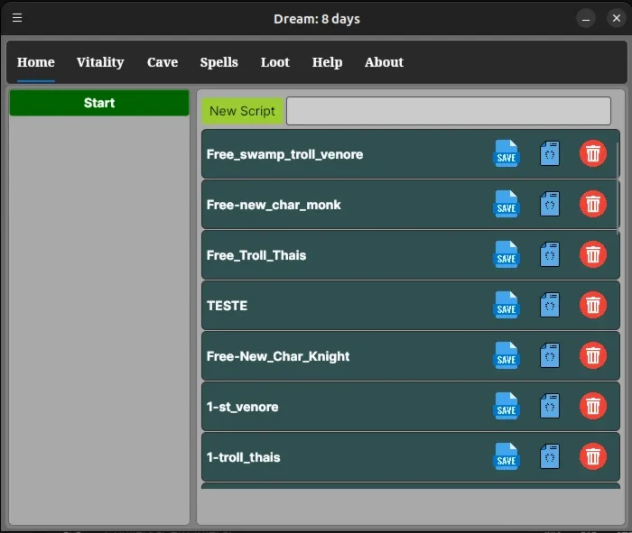Open the file icon for Free_swamp_troll_venore
The image size is (632, 533).
(x=549, y=153)
